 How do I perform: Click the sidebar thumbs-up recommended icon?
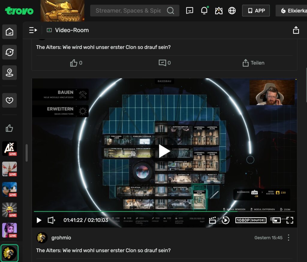pyautogui.click(x=9, y=129)
